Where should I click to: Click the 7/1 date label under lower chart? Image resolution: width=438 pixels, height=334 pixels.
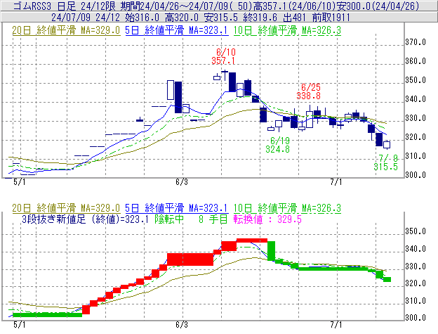point(336,325)
